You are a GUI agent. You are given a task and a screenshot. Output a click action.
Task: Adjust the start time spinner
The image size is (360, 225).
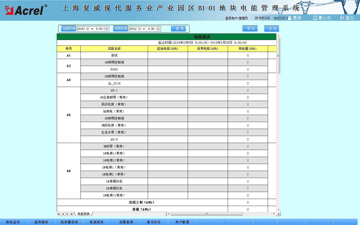pyautogui.click(x=106, y=29)
